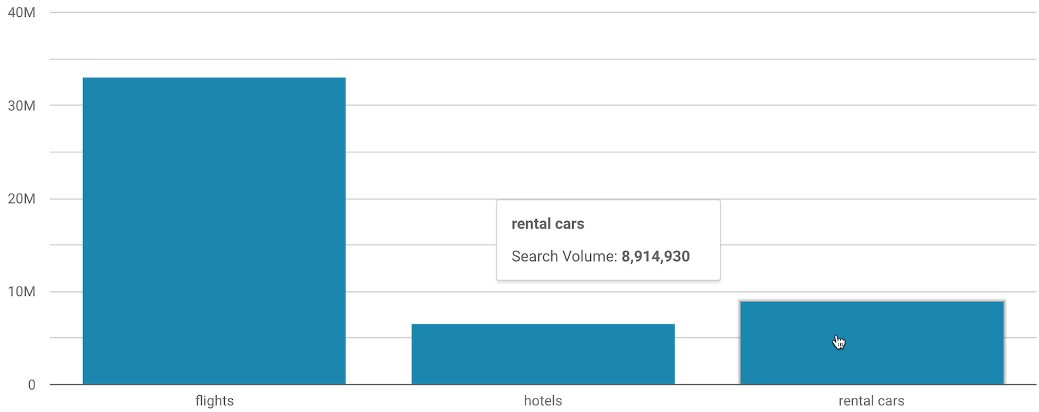The height and width of the screenshot is (412, 1039).
Task: Click the 10M gridline between flights and hotels
Action: [378, 292]
